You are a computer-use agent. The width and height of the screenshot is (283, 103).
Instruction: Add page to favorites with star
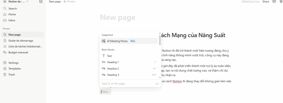click(x=281, y=1)
